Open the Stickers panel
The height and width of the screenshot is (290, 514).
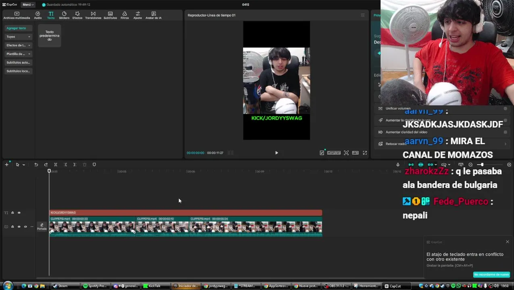[x=64, y=15]
